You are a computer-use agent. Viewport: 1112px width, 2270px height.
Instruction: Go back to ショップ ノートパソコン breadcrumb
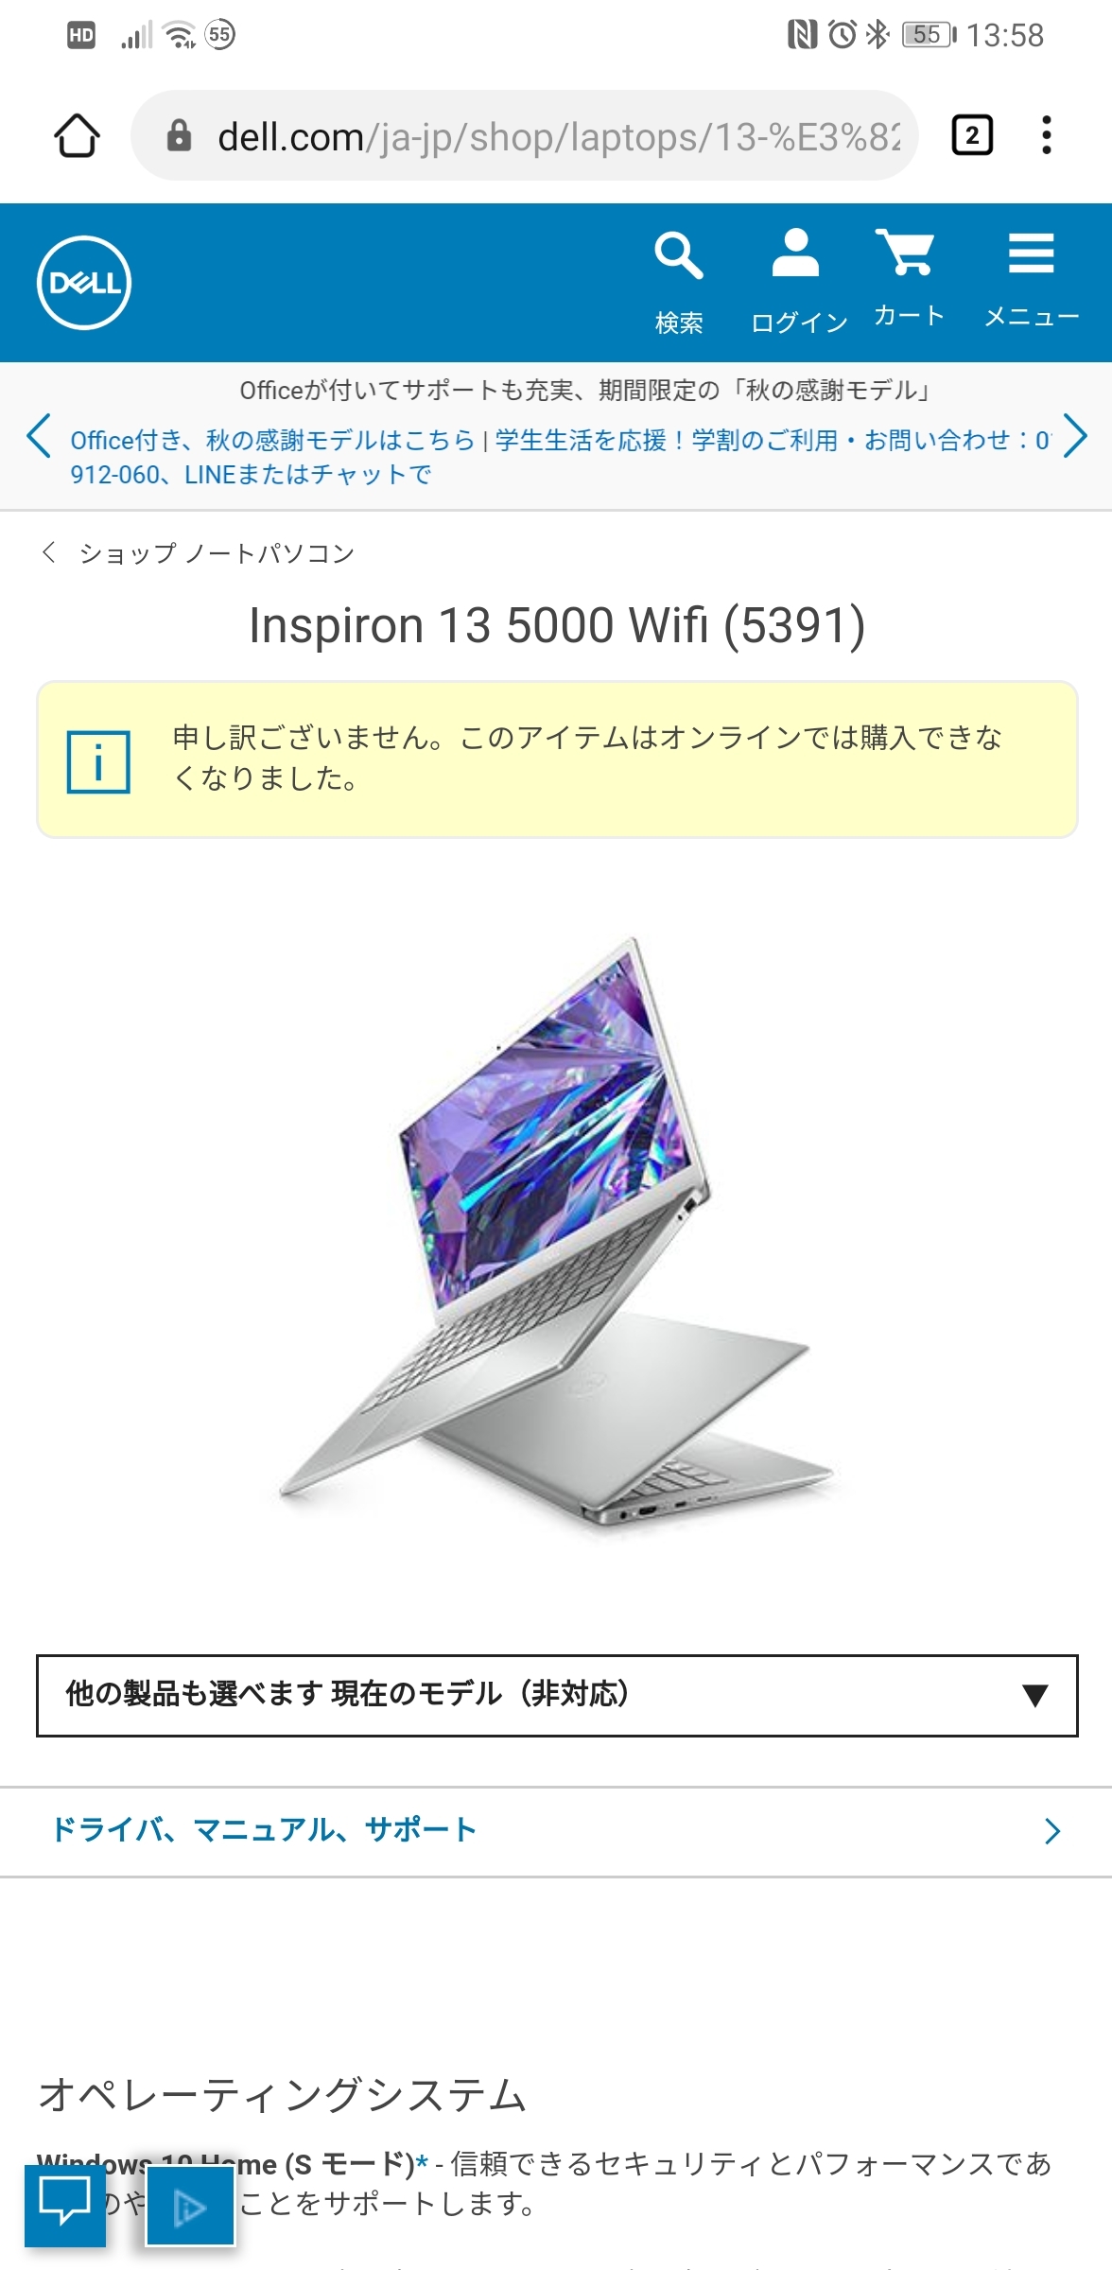click(x=199, y=553)
